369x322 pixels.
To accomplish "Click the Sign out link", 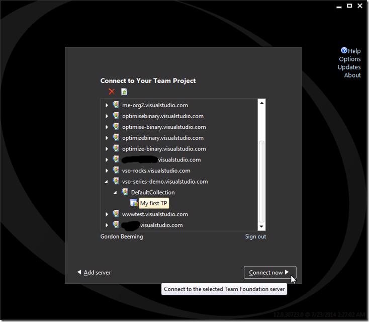I will [255, 236].
